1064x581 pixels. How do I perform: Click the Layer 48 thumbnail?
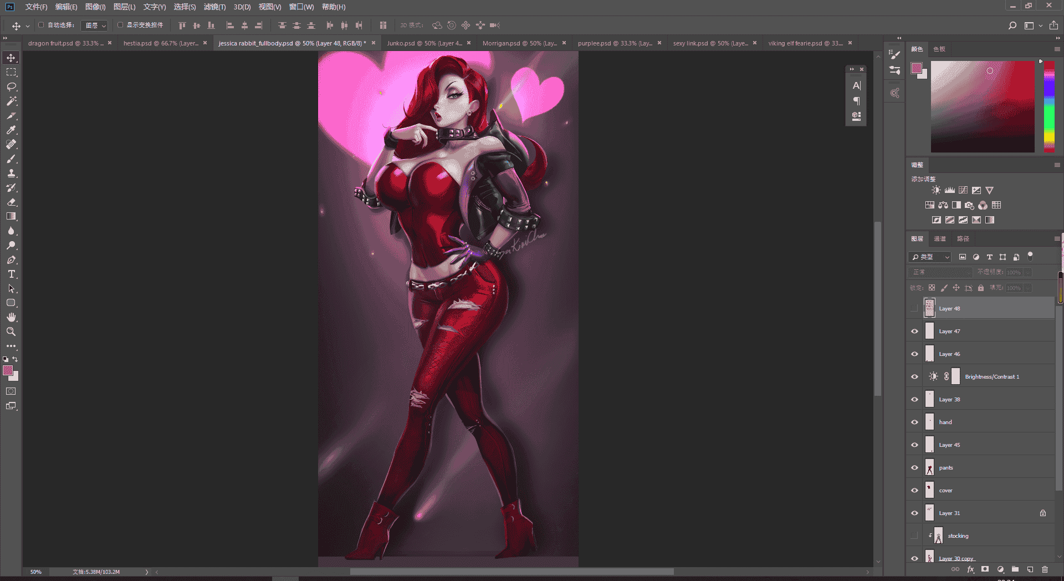929,308
